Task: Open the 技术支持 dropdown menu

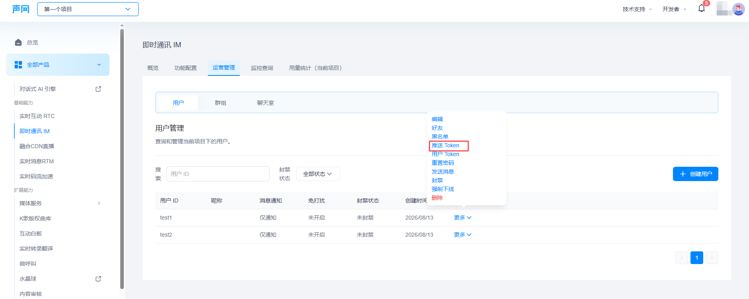Action: [x=637, y=9]
